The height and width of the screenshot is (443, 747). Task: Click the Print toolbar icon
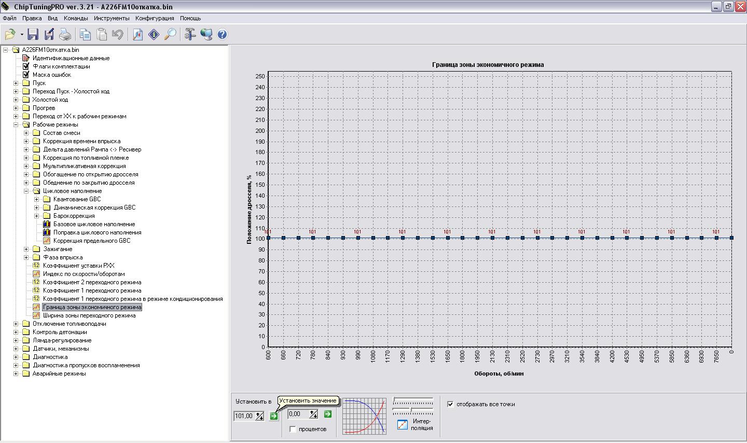click(x=65, y=35)
